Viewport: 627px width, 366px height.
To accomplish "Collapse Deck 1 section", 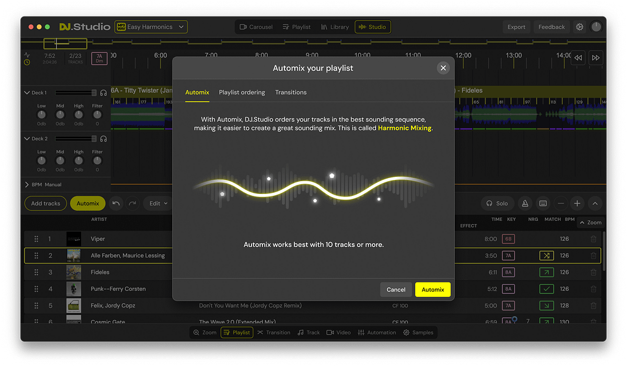I will [x=27, y=93].
